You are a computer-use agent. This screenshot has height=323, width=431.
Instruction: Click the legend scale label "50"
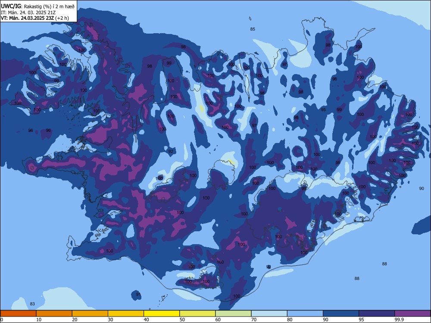pyautogui.click(x=182, y=320)
